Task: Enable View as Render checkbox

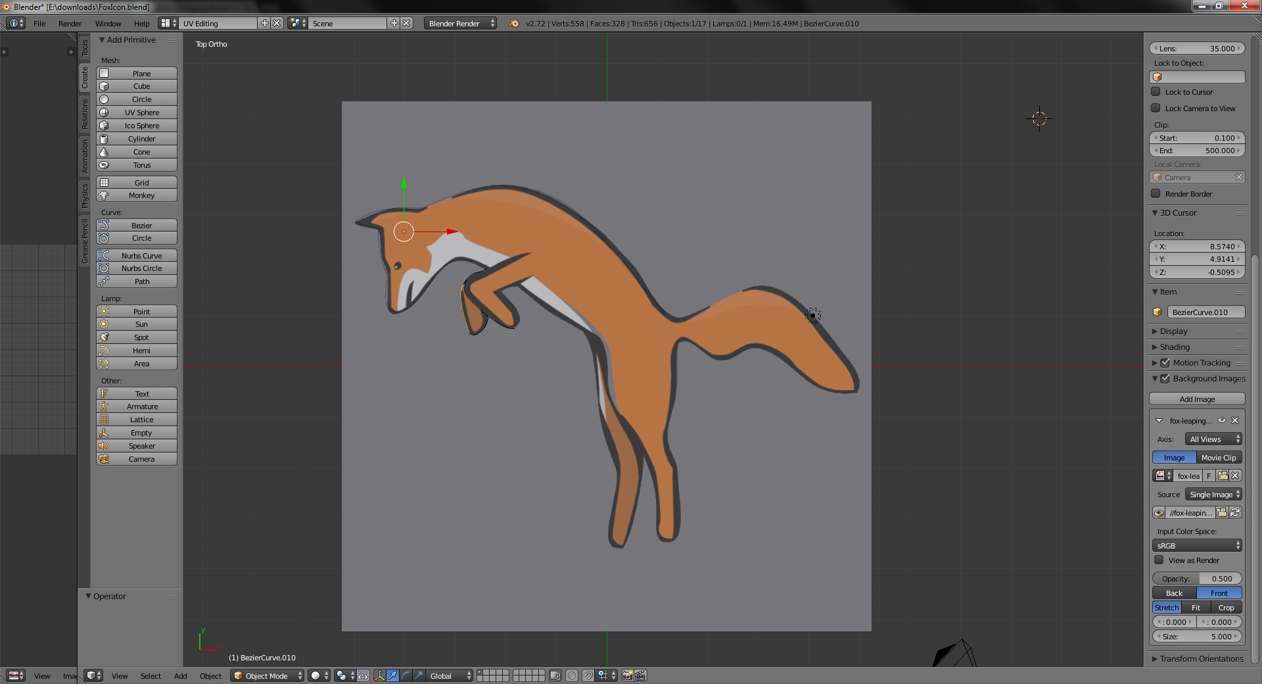Action: click(x=1159, y=560)
